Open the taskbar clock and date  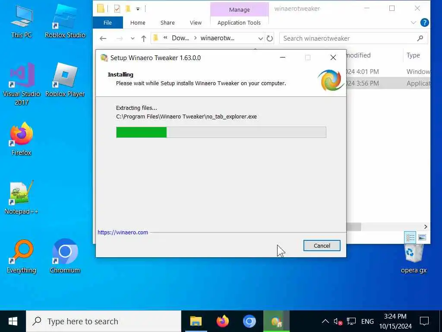click(x=395, y=321)
